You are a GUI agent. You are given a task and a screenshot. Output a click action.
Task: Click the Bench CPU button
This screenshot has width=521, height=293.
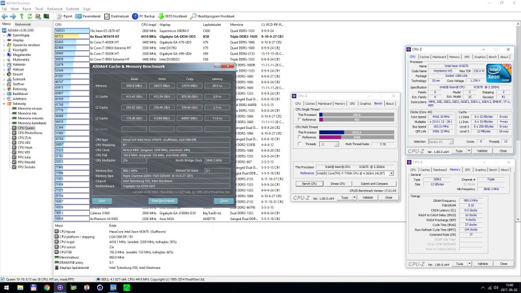pyautogui.click(x=309, y=184)
